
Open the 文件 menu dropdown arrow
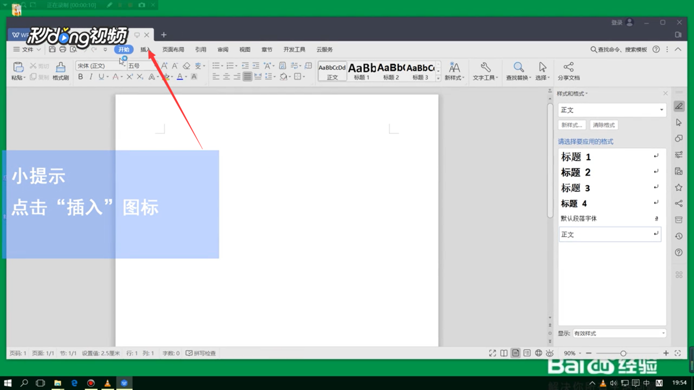click(x=38, y=49)
